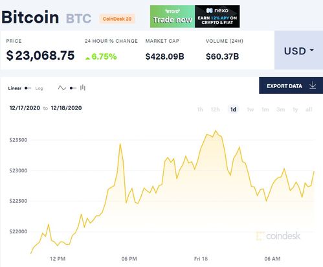
Task: Toggle the Linear/Log scale switch
Action: 28,88
